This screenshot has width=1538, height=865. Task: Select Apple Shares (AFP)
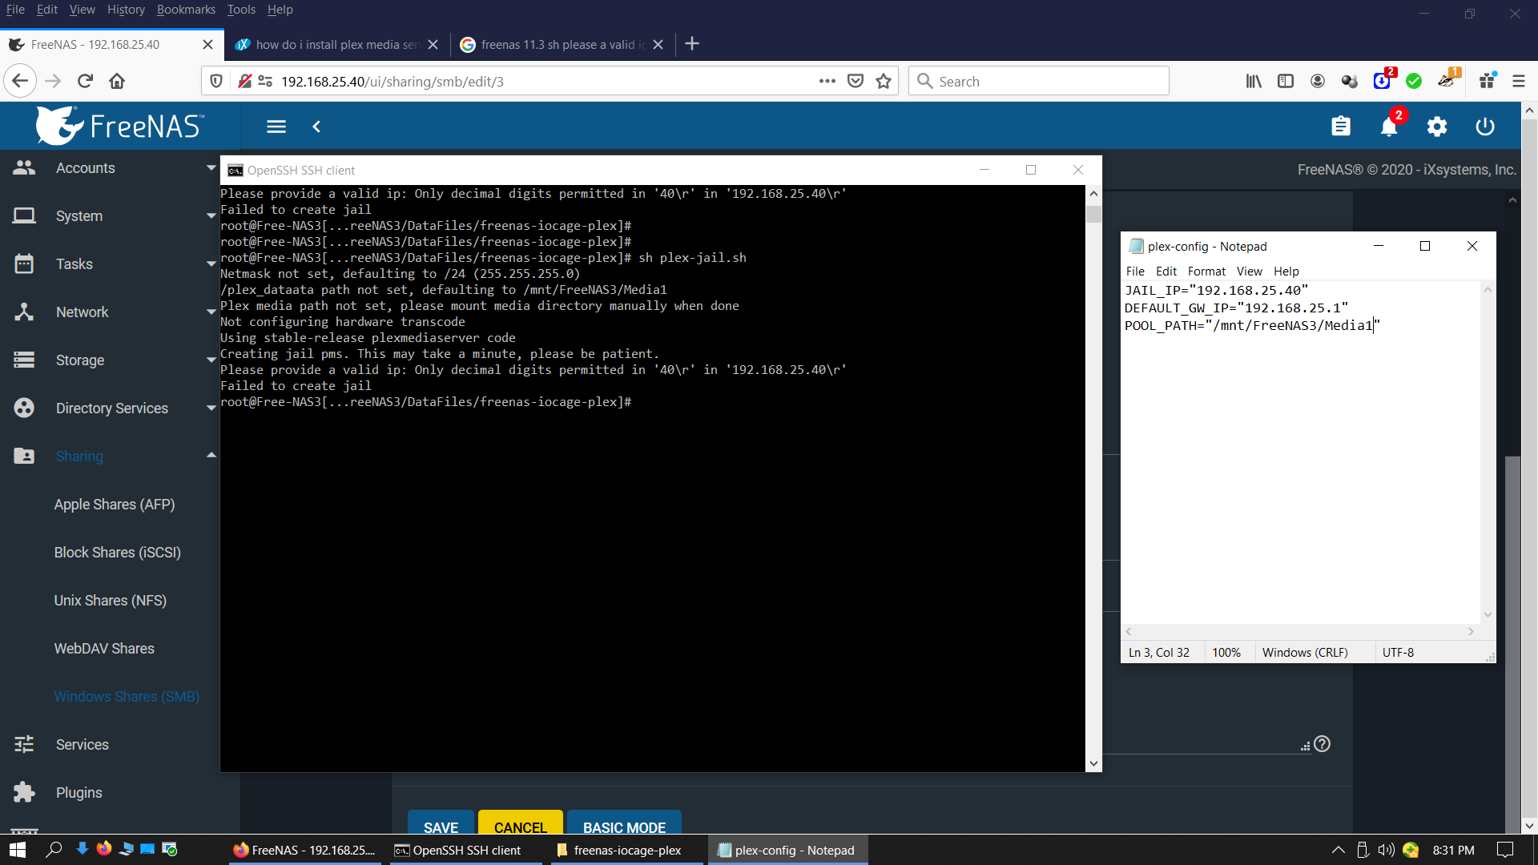[115, 505]
